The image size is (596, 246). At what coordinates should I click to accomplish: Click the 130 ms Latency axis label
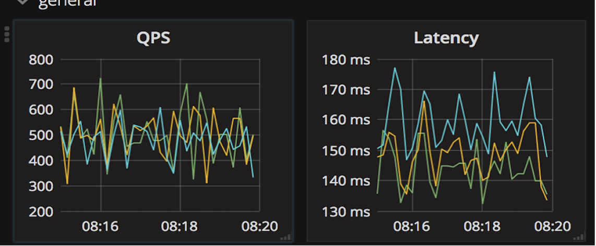346,212
